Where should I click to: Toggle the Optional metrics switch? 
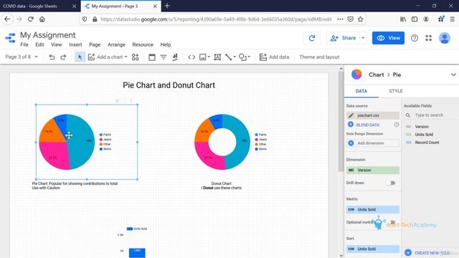tap(392, 222)
